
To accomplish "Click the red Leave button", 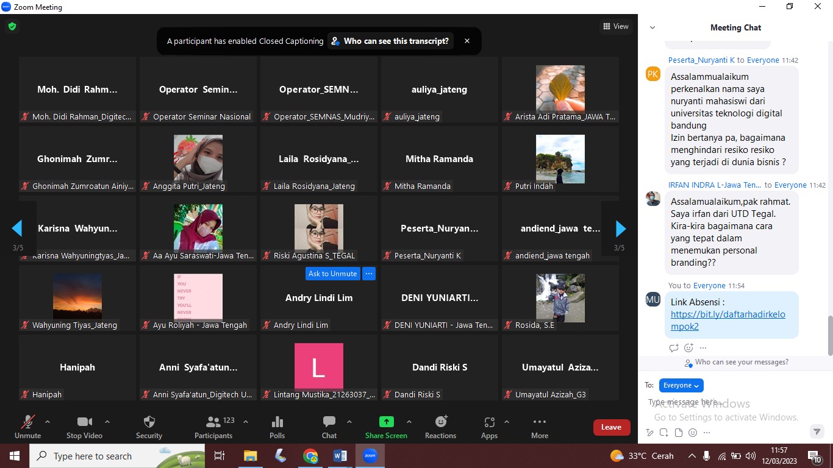I will [x=611, y=427].
